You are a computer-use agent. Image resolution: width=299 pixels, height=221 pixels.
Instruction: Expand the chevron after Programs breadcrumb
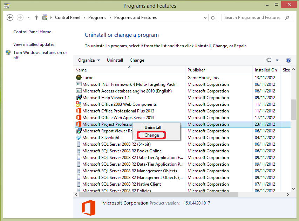(110, 18)
